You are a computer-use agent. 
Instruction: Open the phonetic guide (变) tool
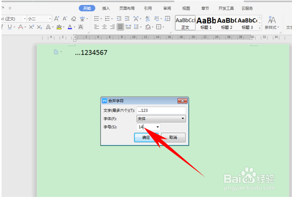[x=82, y=19]
